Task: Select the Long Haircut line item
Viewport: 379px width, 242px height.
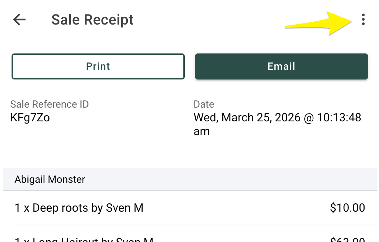Action: [x=84, y=239]
